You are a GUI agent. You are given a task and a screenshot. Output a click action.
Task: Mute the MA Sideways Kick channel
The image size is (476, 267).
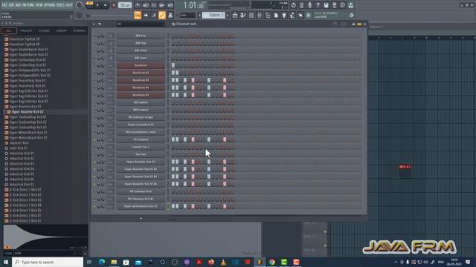[x=94, y=191]
